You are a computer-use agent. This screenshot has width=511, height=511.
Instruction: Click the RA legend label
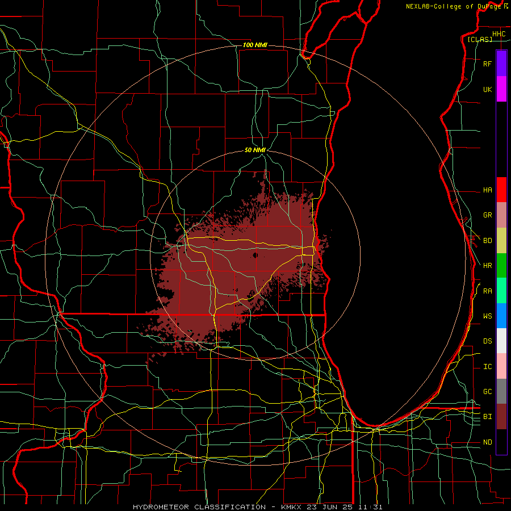[487, 291]
